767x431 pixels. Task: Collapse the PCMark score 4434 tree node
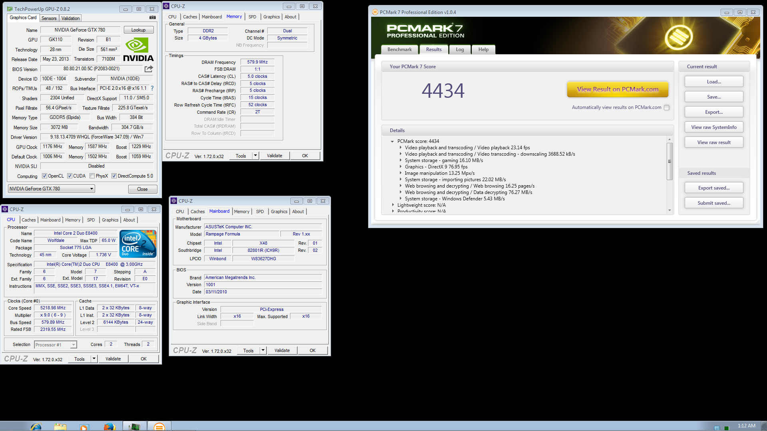click(x=392, y=141)
